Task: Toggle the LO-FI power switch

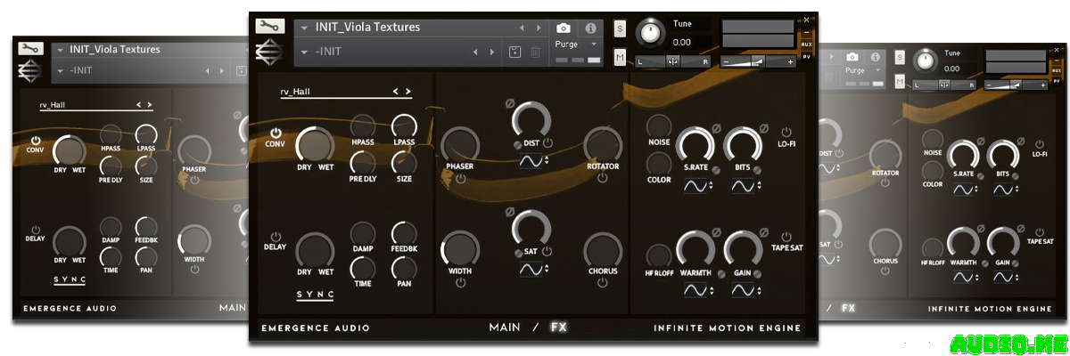Action: tap(786, 131)
